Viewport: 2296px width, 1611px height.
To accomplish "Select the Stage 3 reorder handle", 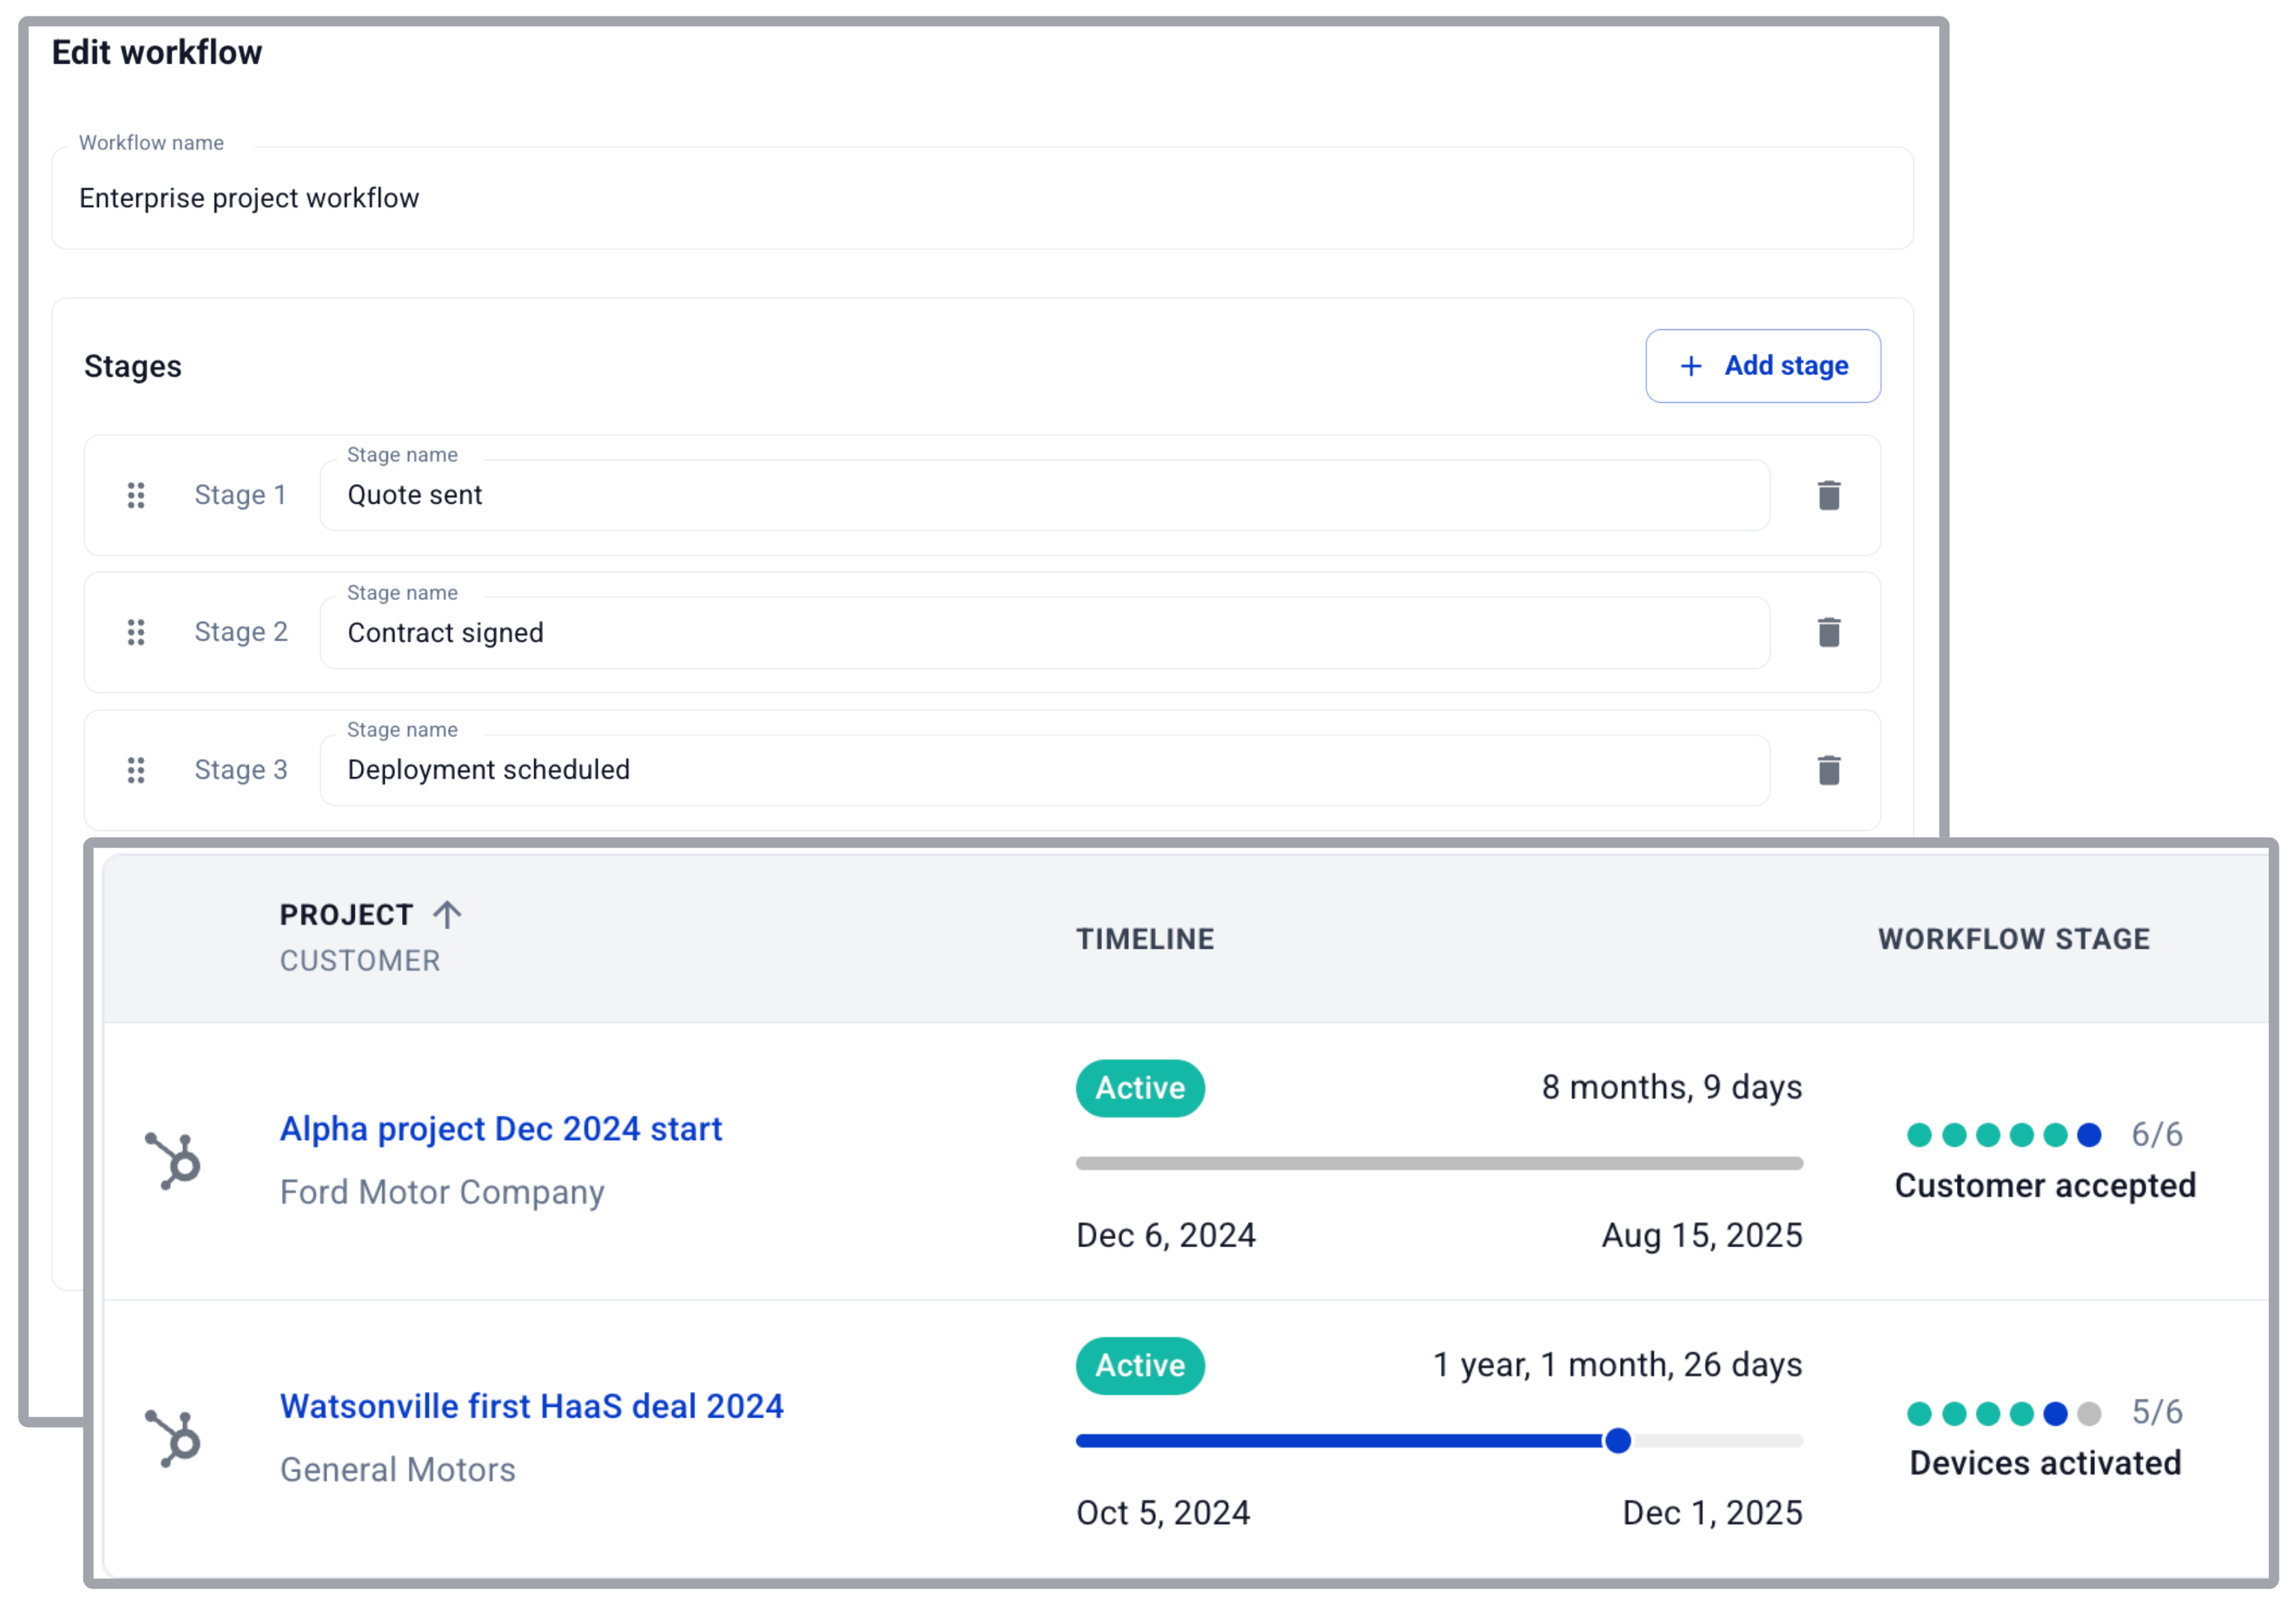I will click(136, 770).
